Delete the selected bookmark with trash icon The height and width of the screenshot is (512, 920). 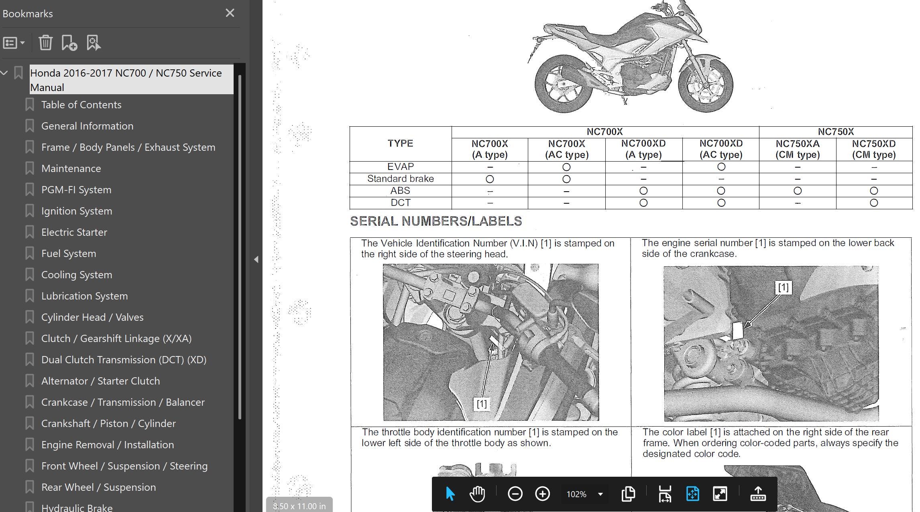[x=46, y=42]
